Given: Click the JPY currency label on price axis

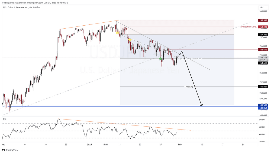Looking at the screenshot, I should tap(262, 7).
